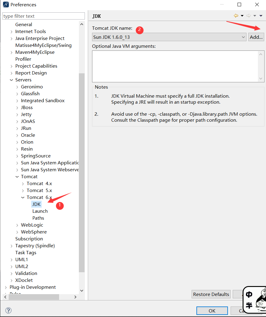Viewport: 266px width, 317px height.
Task: Click the tree horizontal scrollbar right arrow
Action: pyautogui.click(x=75, y=297)
